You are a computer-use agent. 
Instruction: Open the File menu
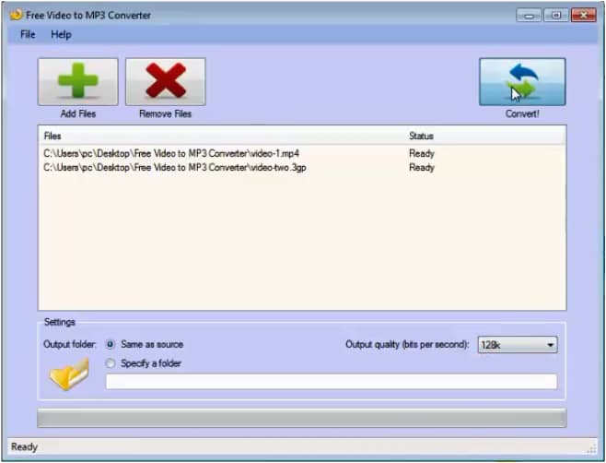[x=28, y=34]
